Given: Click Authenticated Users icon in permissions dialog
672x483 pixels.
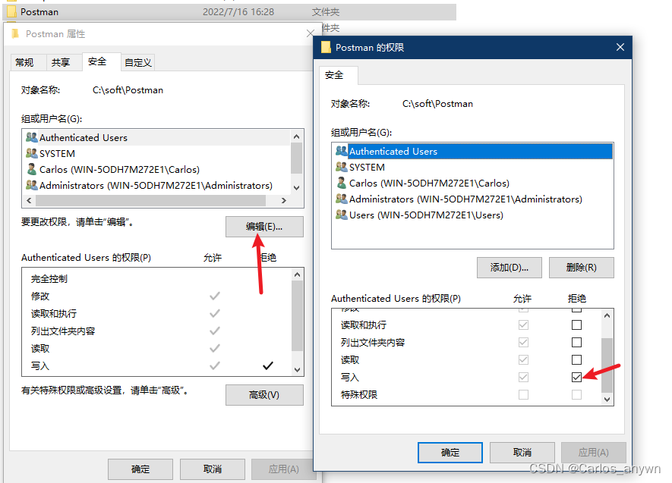Looking at the screenshot, I should pyautogui.click(x=342, y=151).
